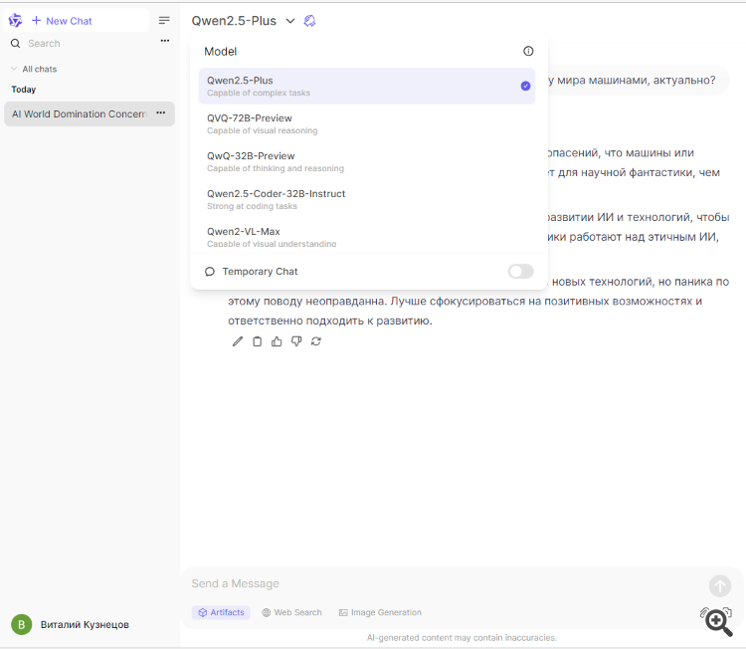Click the Today section label
The image size is (746, 649).
tap(23, 90)
